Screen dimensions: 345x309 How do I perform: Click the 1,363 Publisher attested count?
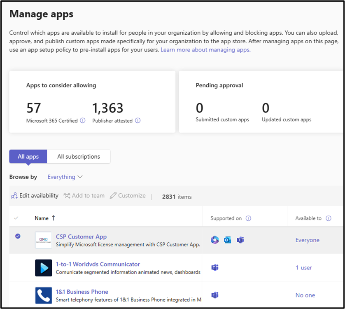point(108,108)
